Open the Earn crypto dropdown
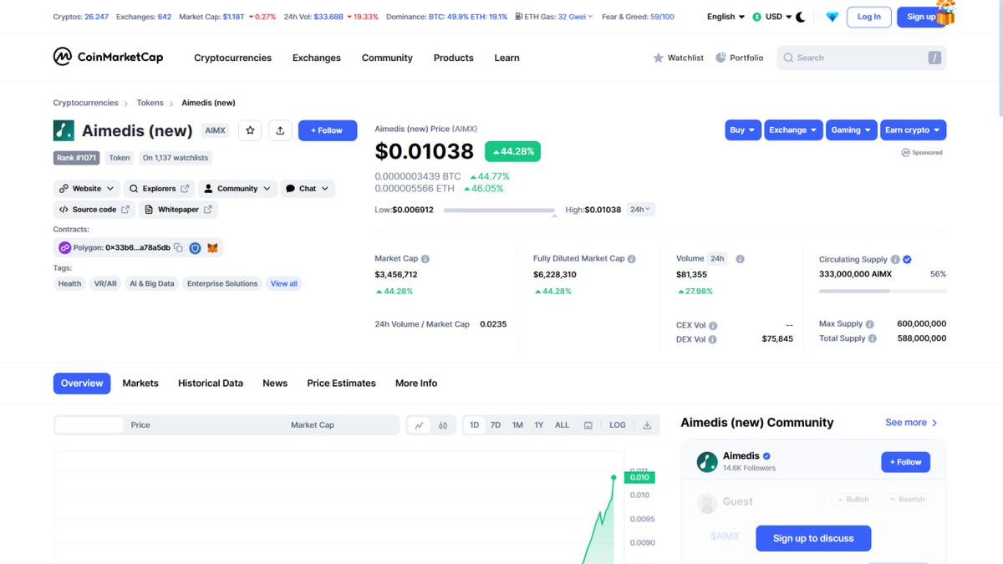Image resolution: width=1003 pixels, height=564 pixels. pyautogui.click(x=913, y=130)
